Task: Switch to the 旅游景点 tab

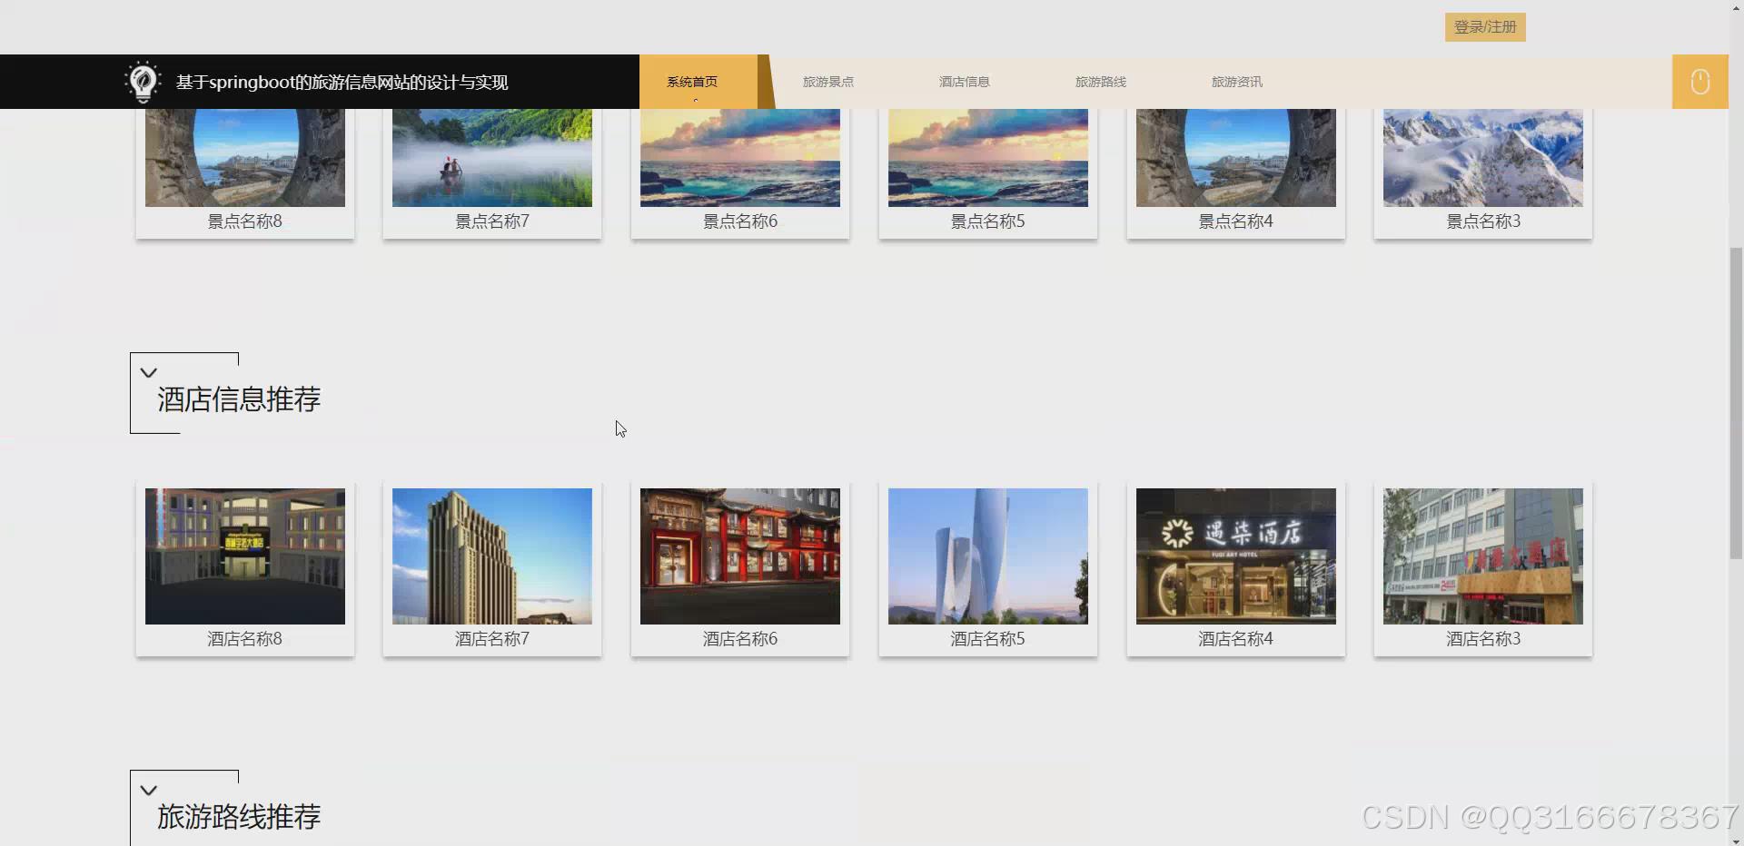Action: 827,82
